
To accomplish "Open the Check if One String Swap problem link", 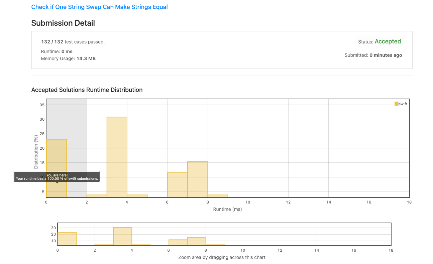I will 99,7.
